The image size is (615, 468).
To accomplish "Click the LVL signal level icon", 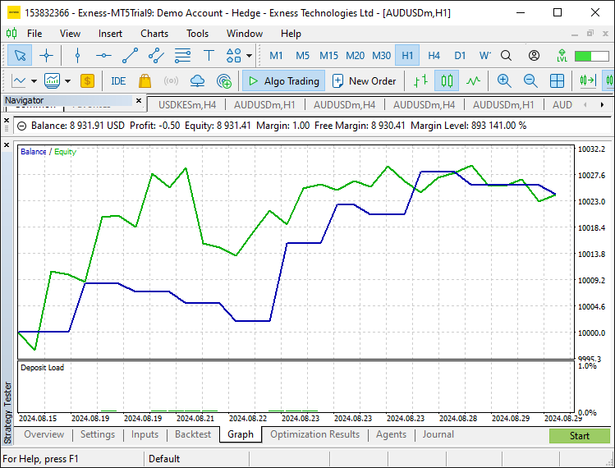I will 562,55.
